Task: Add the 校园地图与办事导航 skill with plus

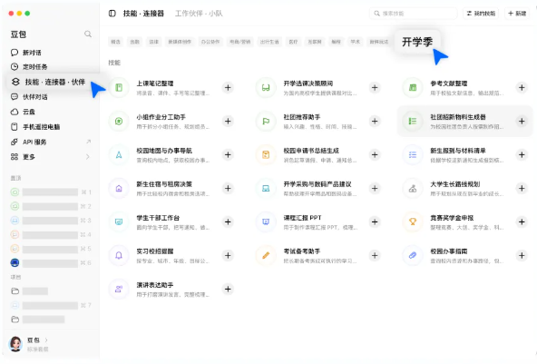Action: tap(228, 155)
